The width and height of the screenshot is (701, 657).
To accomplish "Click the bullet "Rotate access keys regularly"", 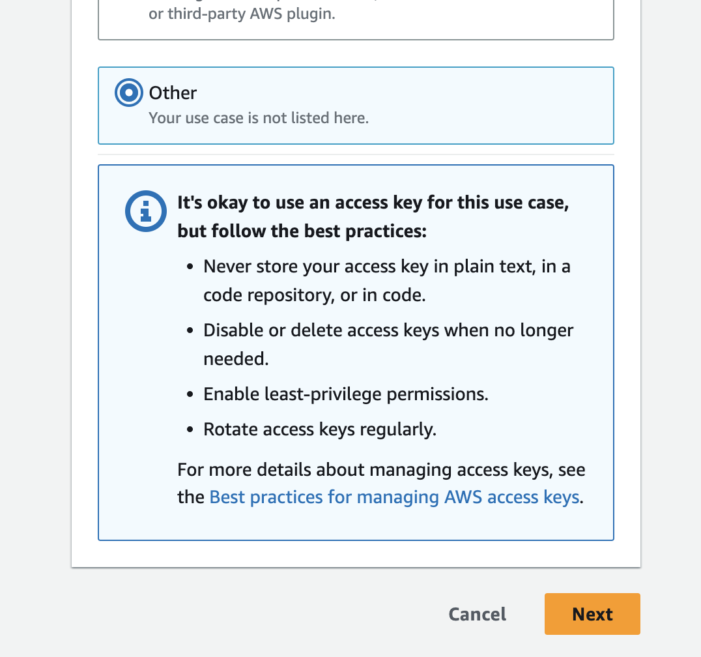I will pos(319,429).
